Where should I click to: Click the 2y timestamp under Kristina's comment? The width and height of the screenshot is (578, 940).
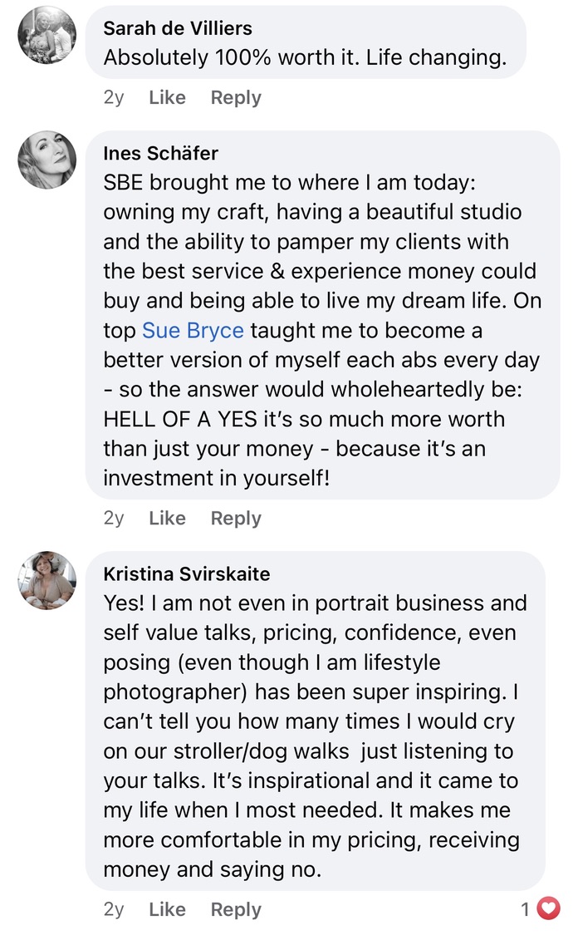(x=114, y=909)
